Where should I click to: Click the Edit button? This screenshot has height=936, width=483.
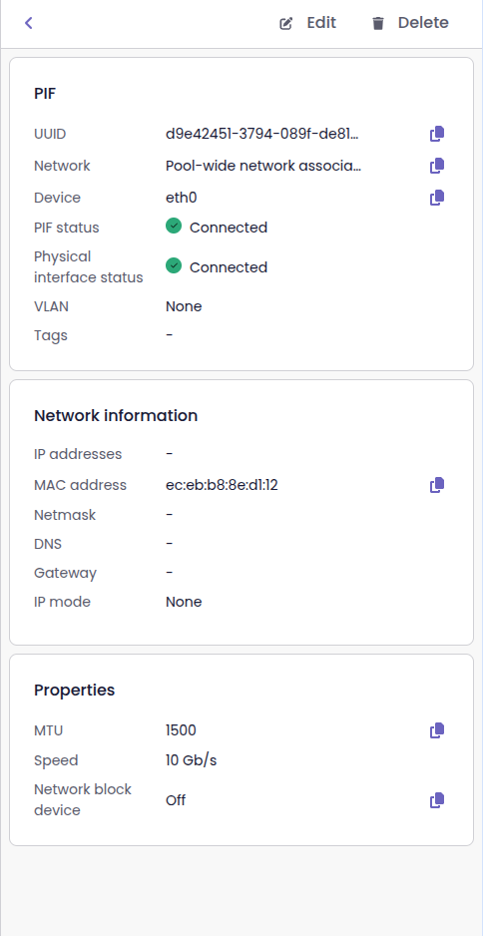[x=308, y=23]
